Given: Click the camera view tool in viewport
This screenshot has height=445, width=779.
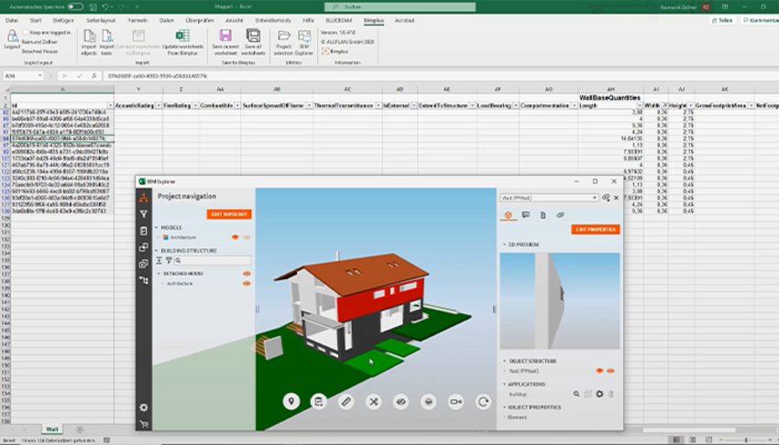Looking at the screenshot, I should point(455,401).
